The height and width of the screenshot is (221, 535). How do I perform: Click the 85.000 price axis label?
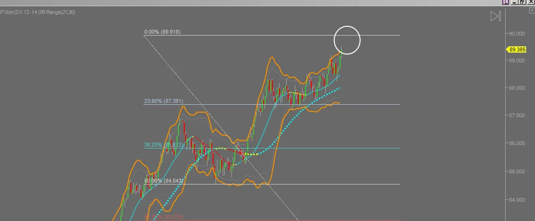click(x=517, y=172)
